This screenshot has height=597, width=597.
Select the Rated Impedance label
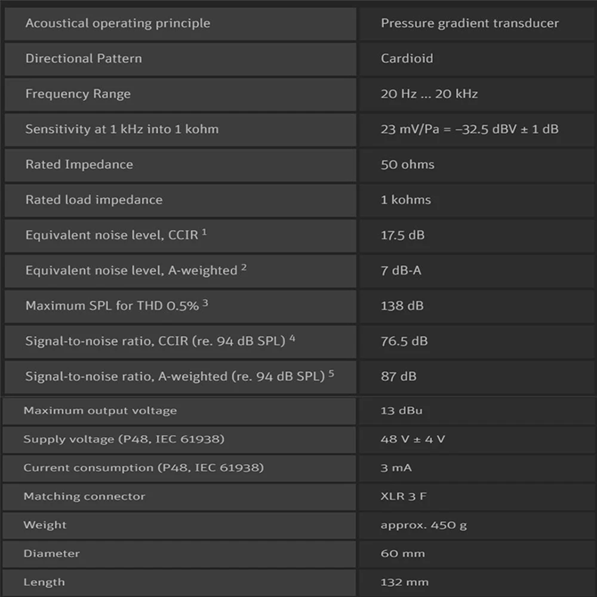click(x=79, y=164)
